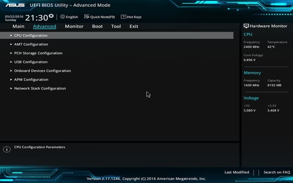The width and height of the screenshot is (293, 183).
Task: Click the 21:30 clock time
Action: [37, 18]
